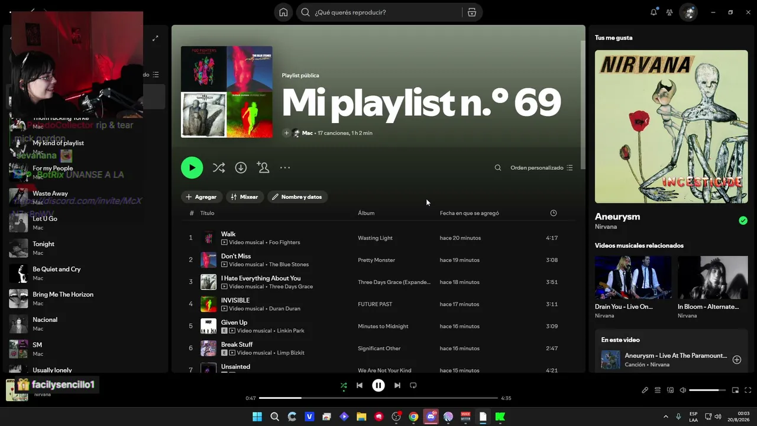Adjust the volume slider
This screenshot has height=426, width=757.
click(707, 390)
